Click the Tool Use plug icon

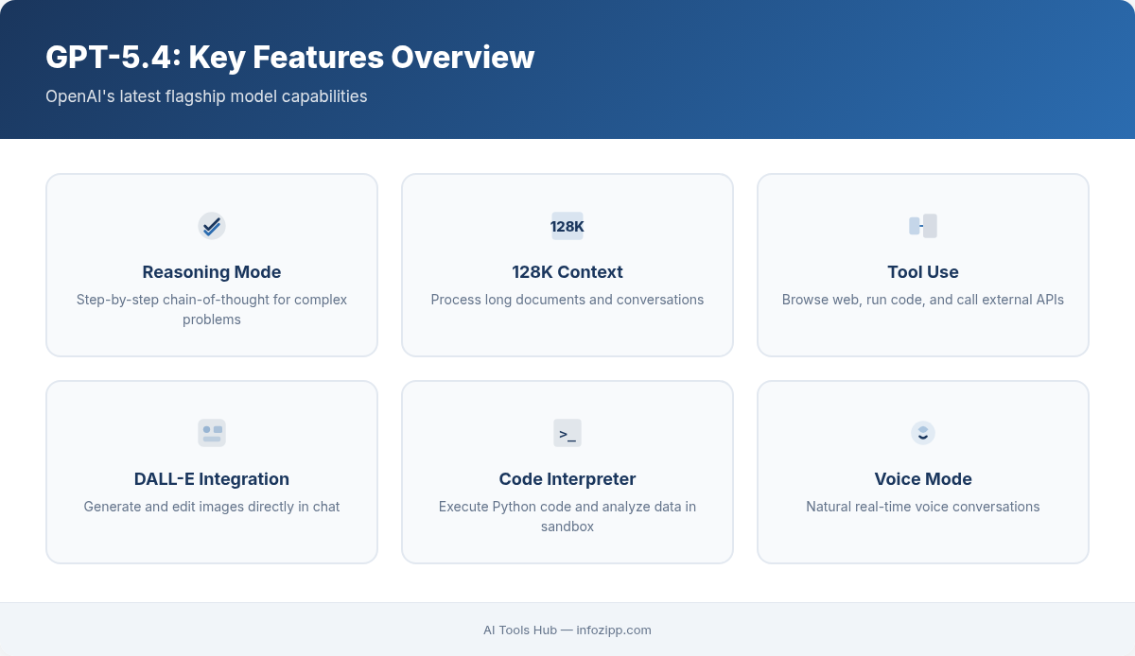pyautogui.click(x=923, y=226)
